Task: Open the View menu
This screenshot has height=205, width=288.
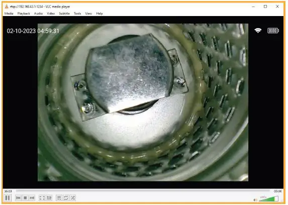Action: point(88,14)
